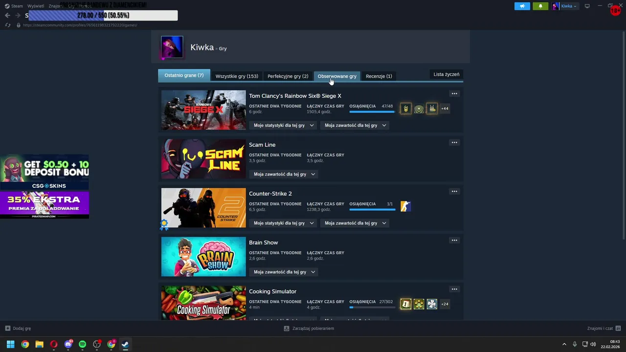Open second Cooking Simulator achievement icon
The width and height of the screenshot is (626, 352).
[x=419, y=304]
